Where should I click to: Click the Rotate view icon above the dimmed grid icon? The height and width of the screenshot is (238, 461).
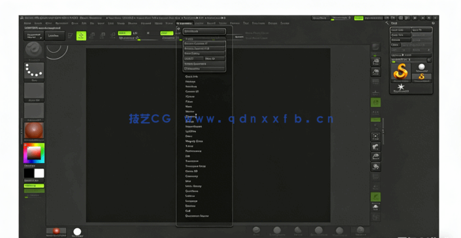click(375, 166)
